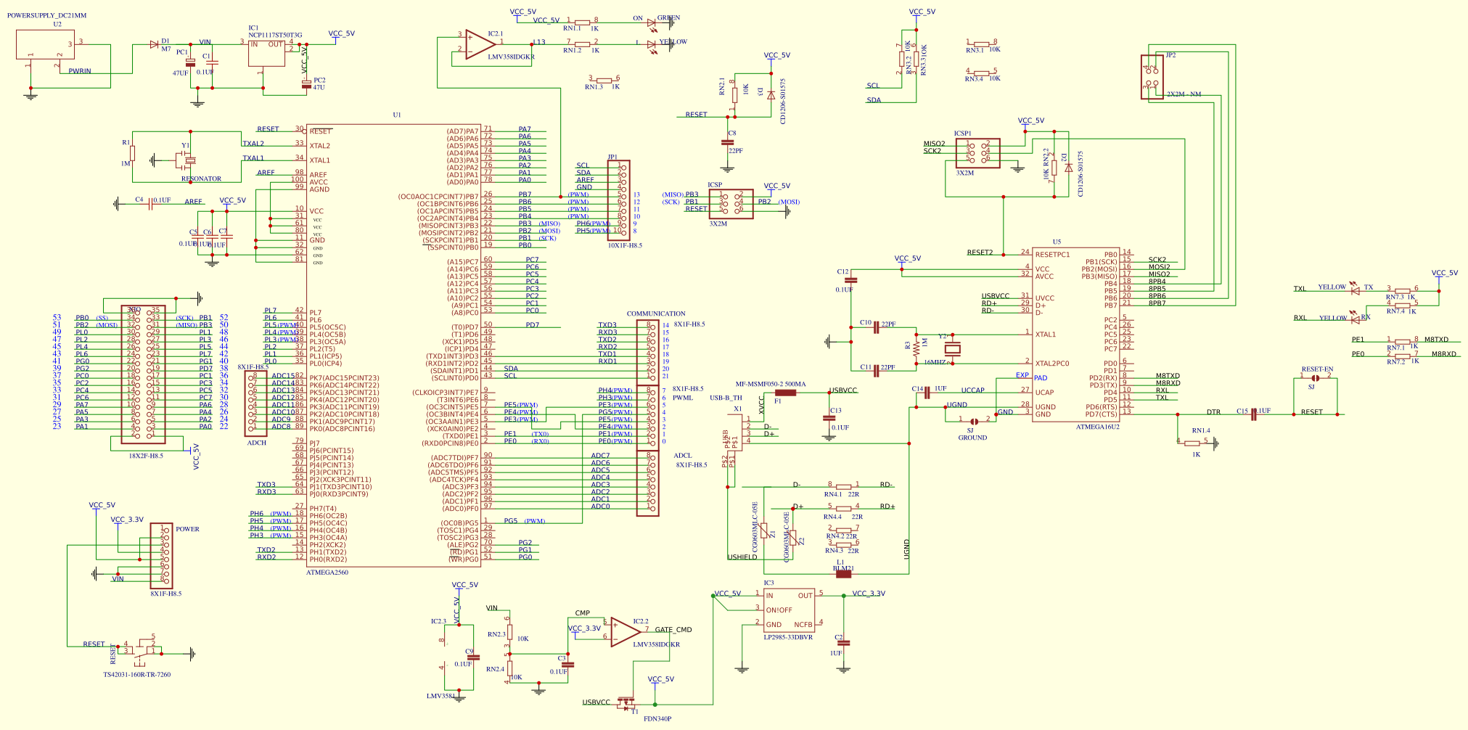Image resolution: width=1468 pixels, height=730 pixels.
Task: Expand the ICSP1 3X2M header
Action: click(x=978, y=152)
